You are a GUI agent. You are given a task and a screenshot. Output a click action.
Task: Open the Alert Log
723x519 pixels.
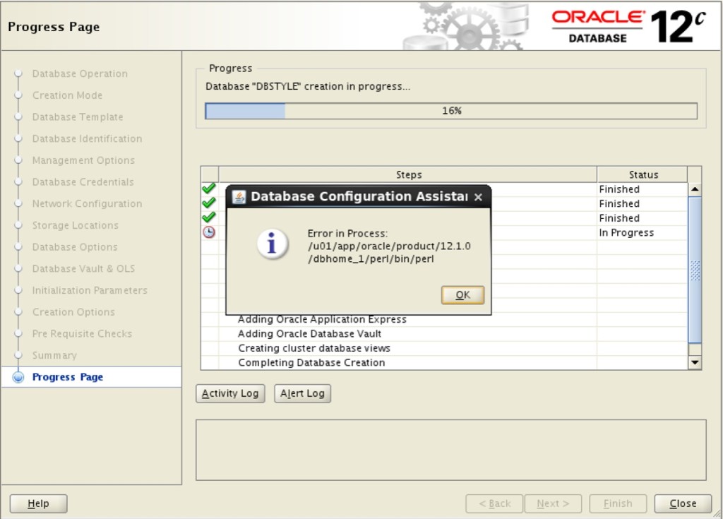[302, 393]
